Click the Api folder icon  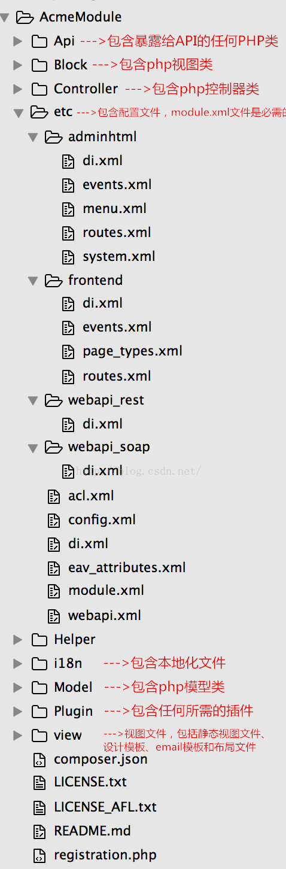[x=39, y=41]
